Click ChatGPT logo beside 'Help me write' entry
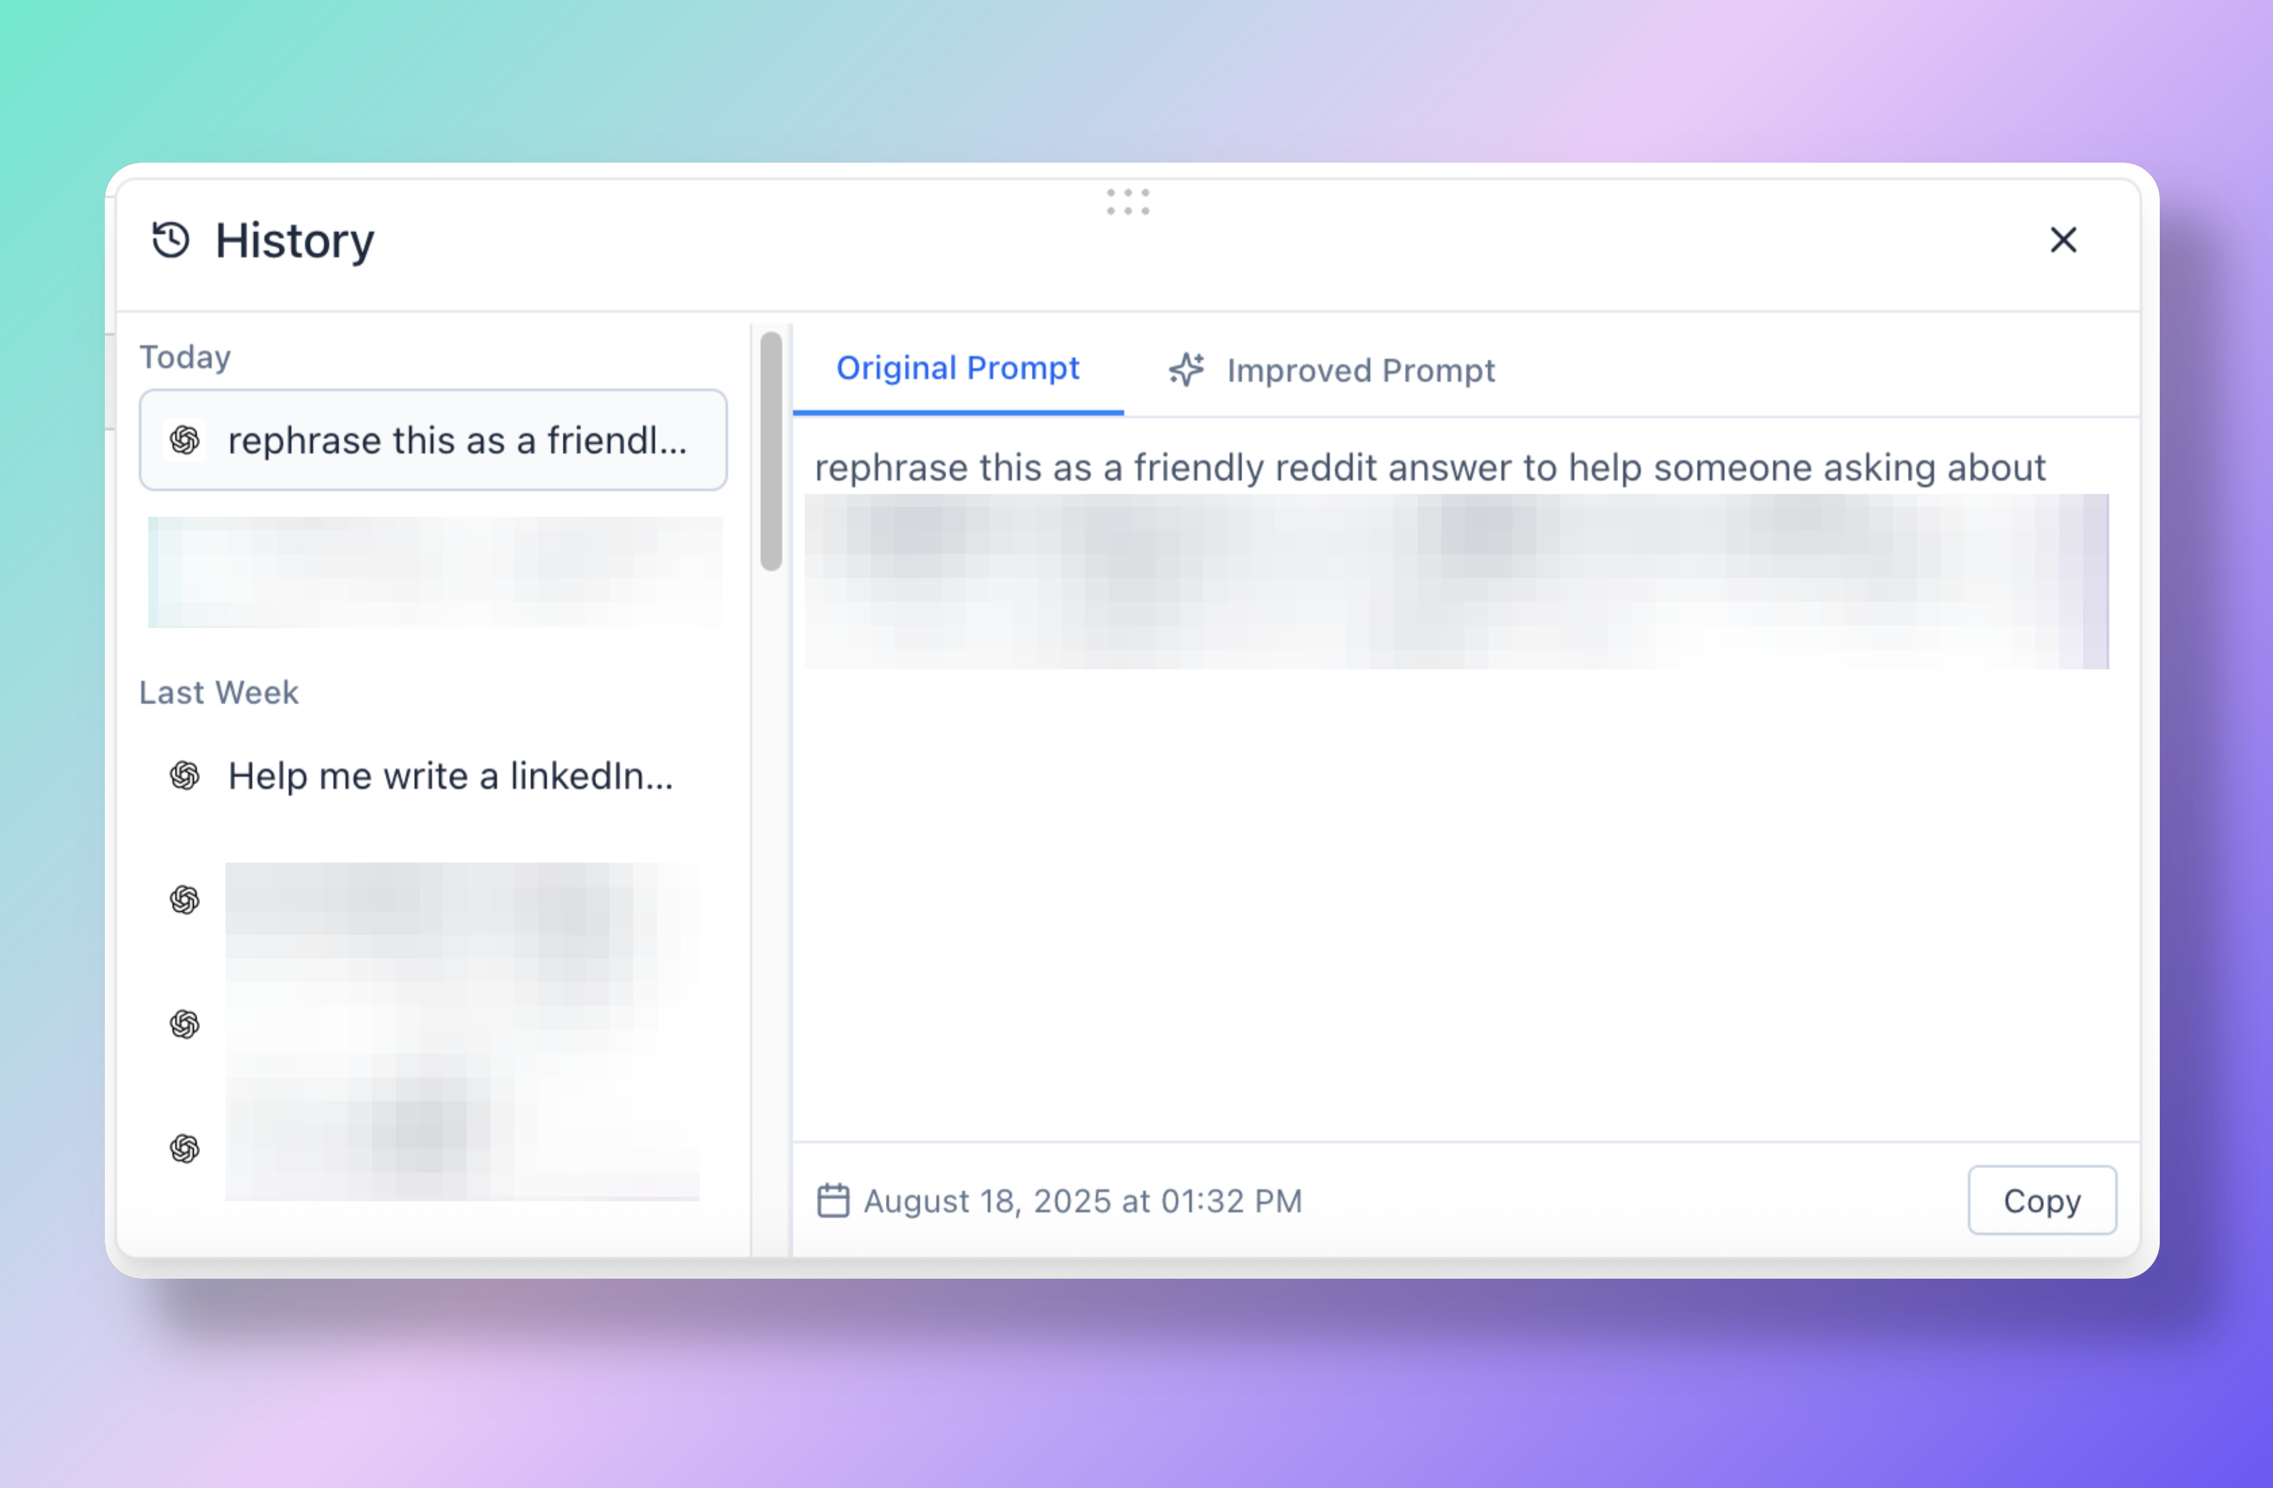The image size is (2273, 1488). tap(184, 776)
